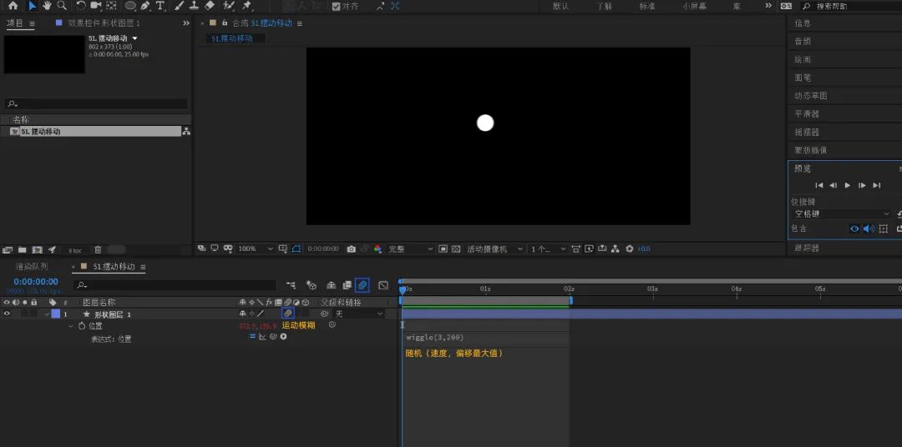Show channel and color management settings
Screen dimensions: 902x447
point(378,249)
